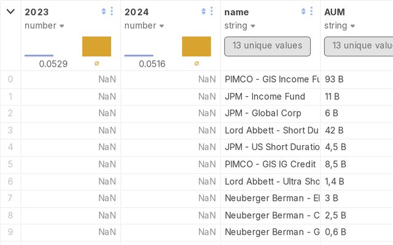Change the 2023 column number type
The image size is (393, 245).
coord(44,26)
